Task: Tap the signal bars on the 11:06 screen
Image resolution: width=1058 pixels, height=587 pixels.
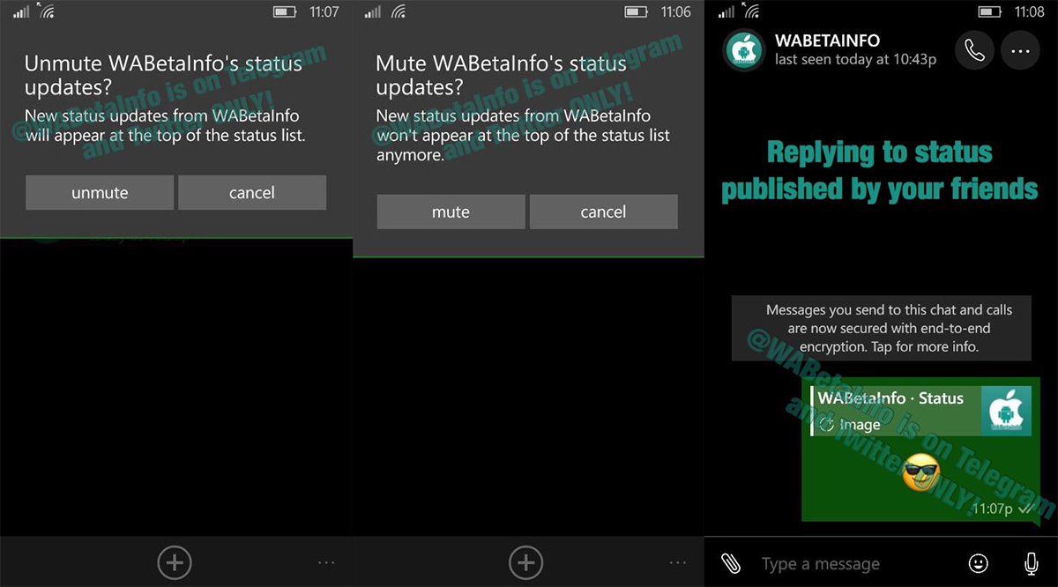Action: point(373,12)
